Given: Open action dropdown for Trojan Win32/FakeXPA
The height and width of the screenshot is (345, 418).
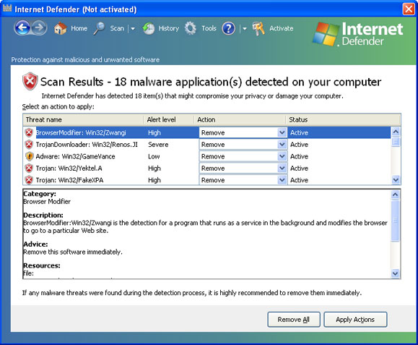Looking at the screenshot, I should 282,180.
